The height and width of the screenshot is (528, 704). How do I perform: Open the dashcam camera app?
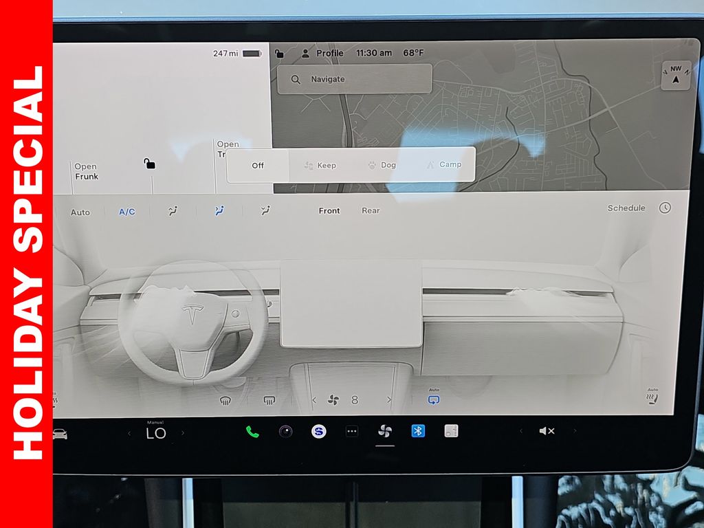click(285, 432)
